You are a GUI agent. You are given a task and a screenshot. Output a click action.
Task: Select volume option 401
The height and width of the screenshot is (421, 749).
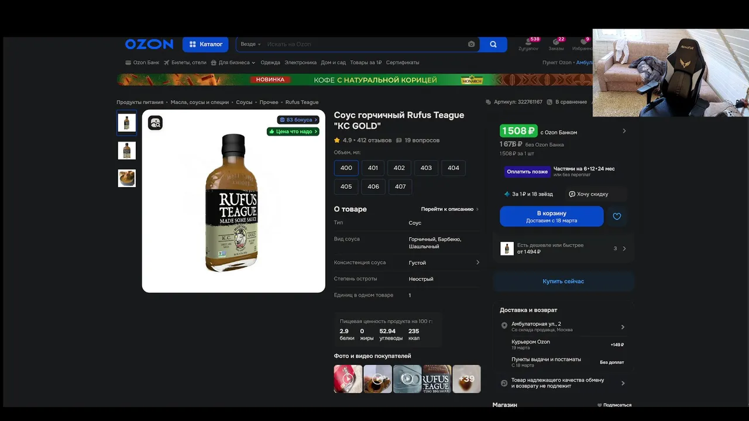click(x=373, y=168)
